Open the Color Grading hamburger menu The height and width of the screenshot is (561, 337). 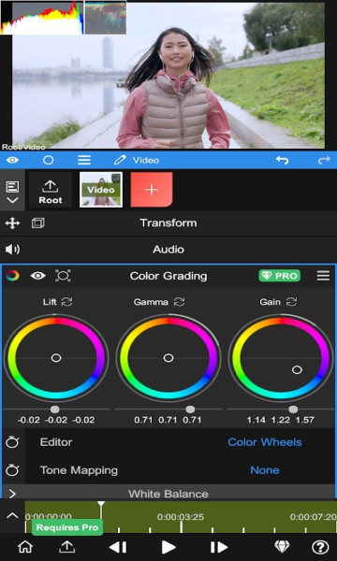(323, 276)
